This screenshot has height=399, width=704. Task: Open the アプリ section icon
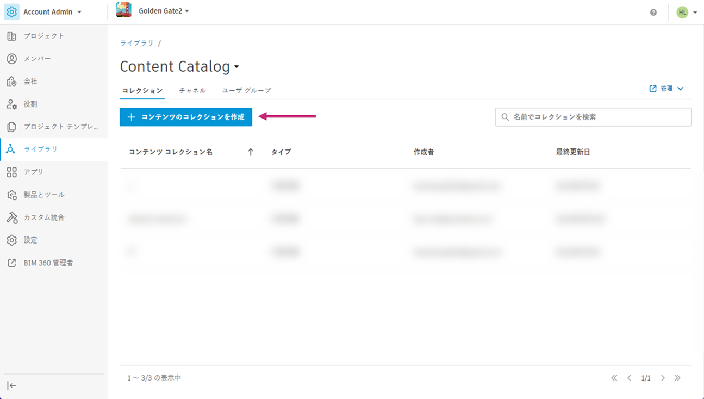click(x=12, y=172)
